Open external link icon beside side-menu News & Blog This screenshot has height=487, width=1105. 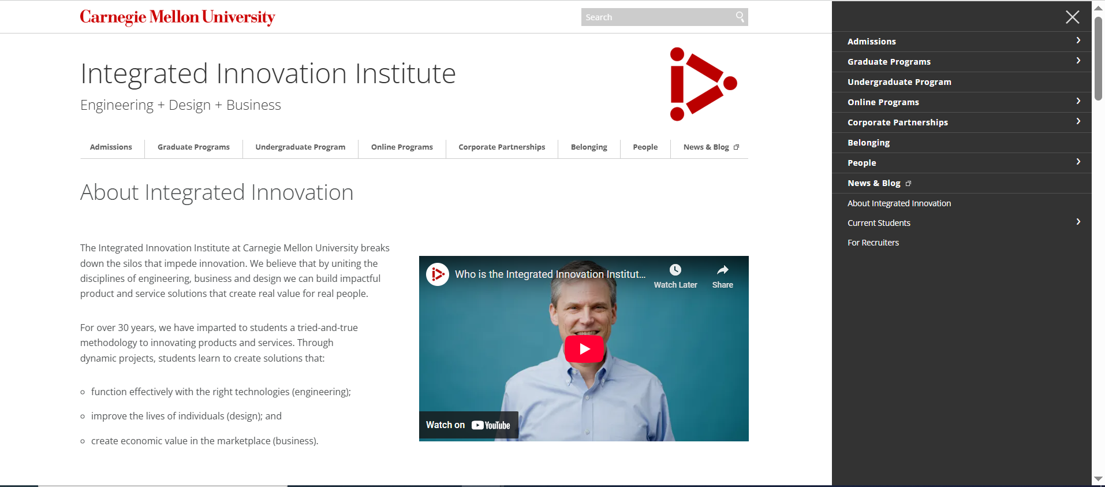tap(908, 184)
